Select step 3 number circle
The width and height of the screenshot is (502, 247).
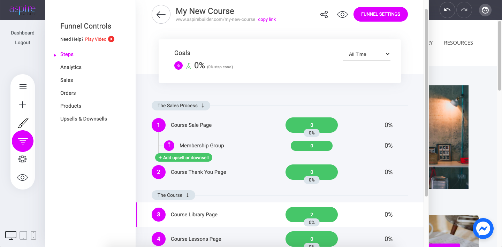tap(159, 215)
